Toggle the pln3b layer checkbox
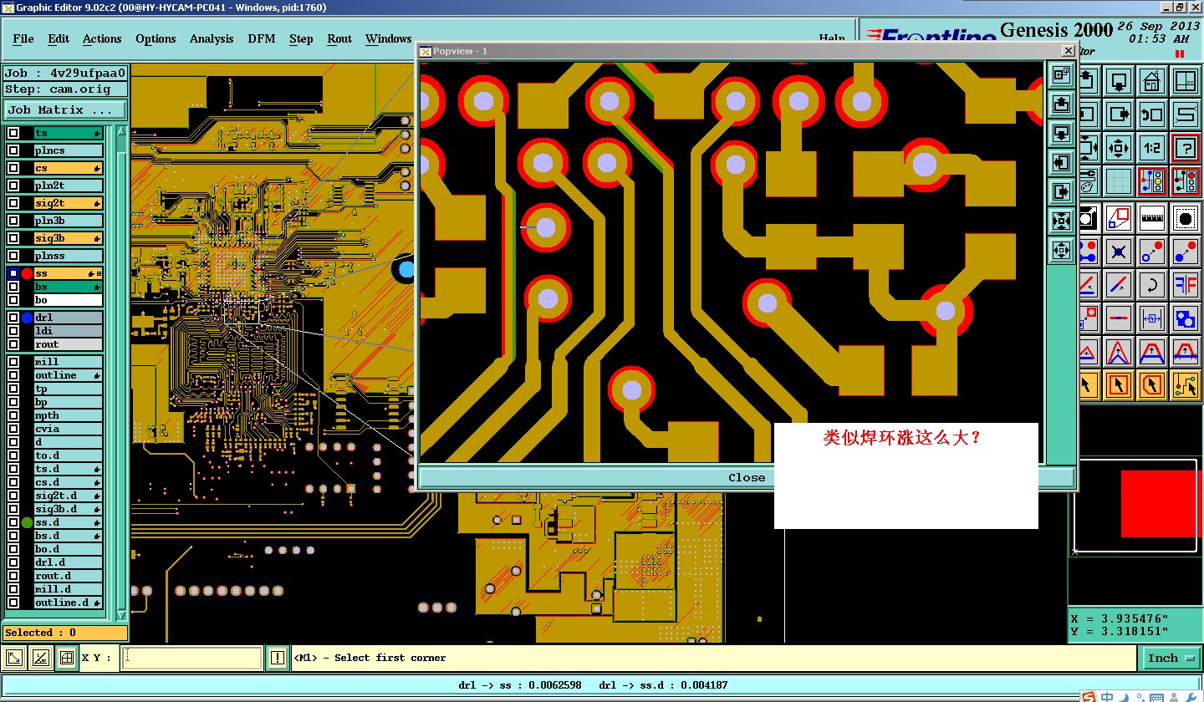 (13, 221)
